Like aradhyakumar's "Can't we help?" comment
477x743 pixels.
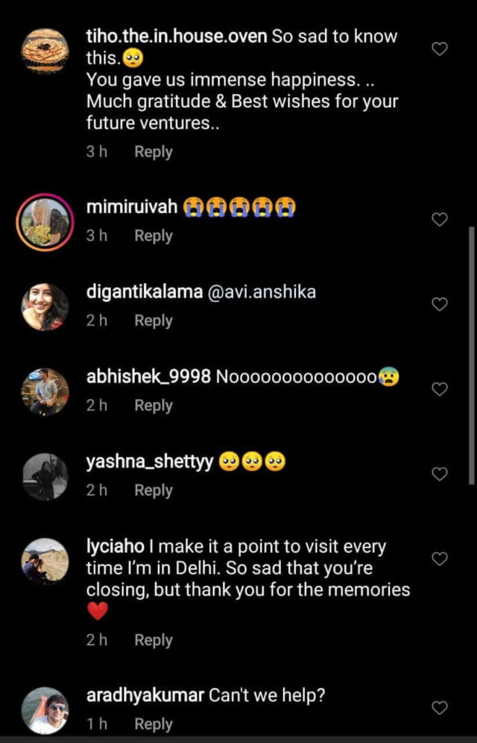coord(440,707)
